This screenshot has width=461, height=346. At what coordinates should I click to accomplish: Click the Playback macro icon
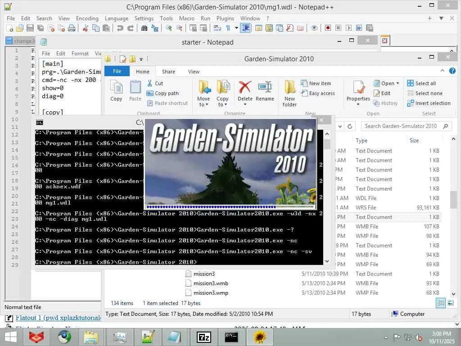tap(349, 28)
